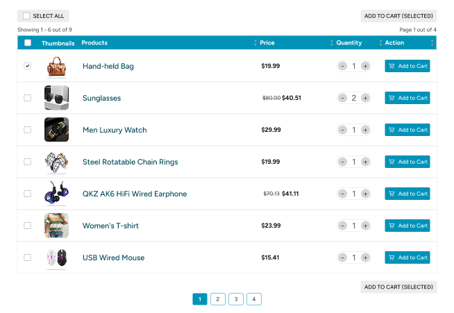454x313 pixels.
Task: Click plus button on Men Luxury Watch row
Action: point(365,130)
